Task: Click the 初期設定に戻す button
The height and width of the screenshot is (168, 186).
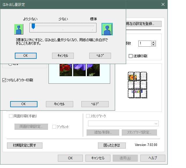Action: point(25,145)
